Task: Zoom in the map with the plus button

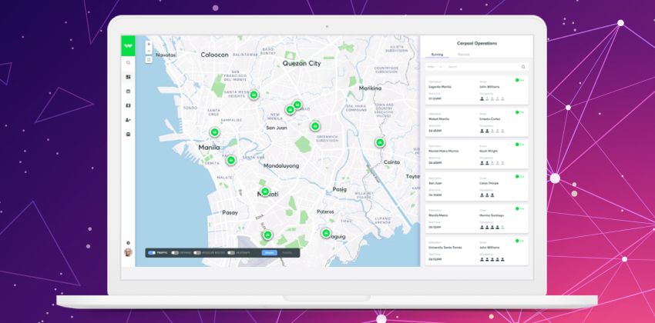Action: pyautogui.click(x=149, y=44)
